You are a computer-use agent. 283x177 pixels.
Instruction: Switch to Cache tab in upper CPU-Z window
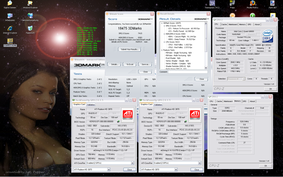point(224,24)
